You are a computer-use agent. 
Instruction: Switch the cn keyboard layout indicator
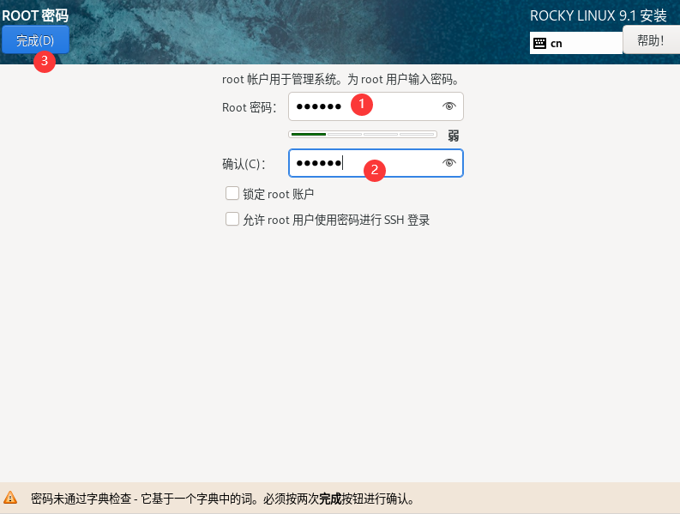point(576,43)
